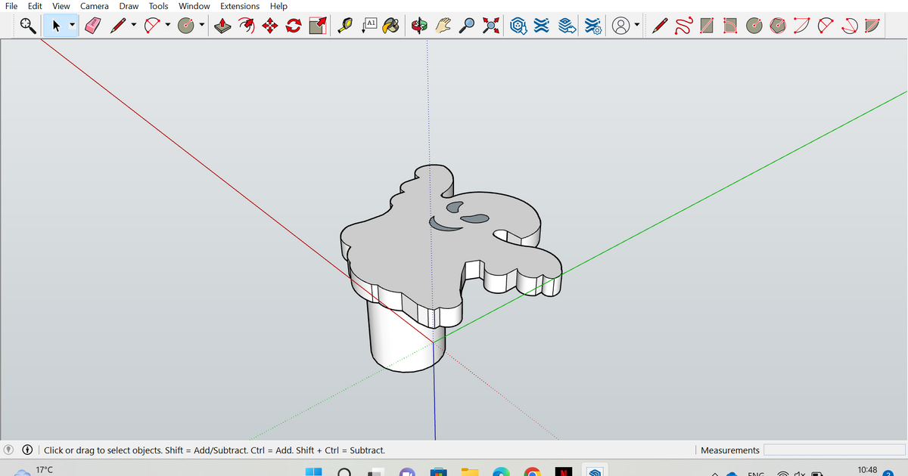Viewport: 908px width, 476px height.
Task: Open the Extensions menu
Action: (240, 6)
